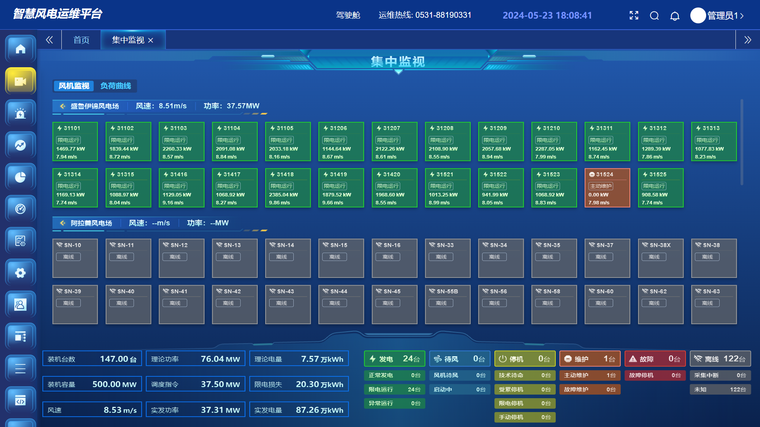Switch to 负荷曲线 view toggle

(116, 86)
